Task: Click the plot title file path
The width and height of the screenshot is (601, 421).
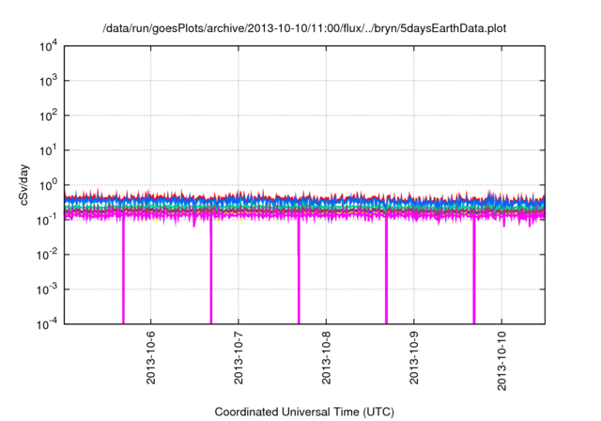Action: pos(304,29)
